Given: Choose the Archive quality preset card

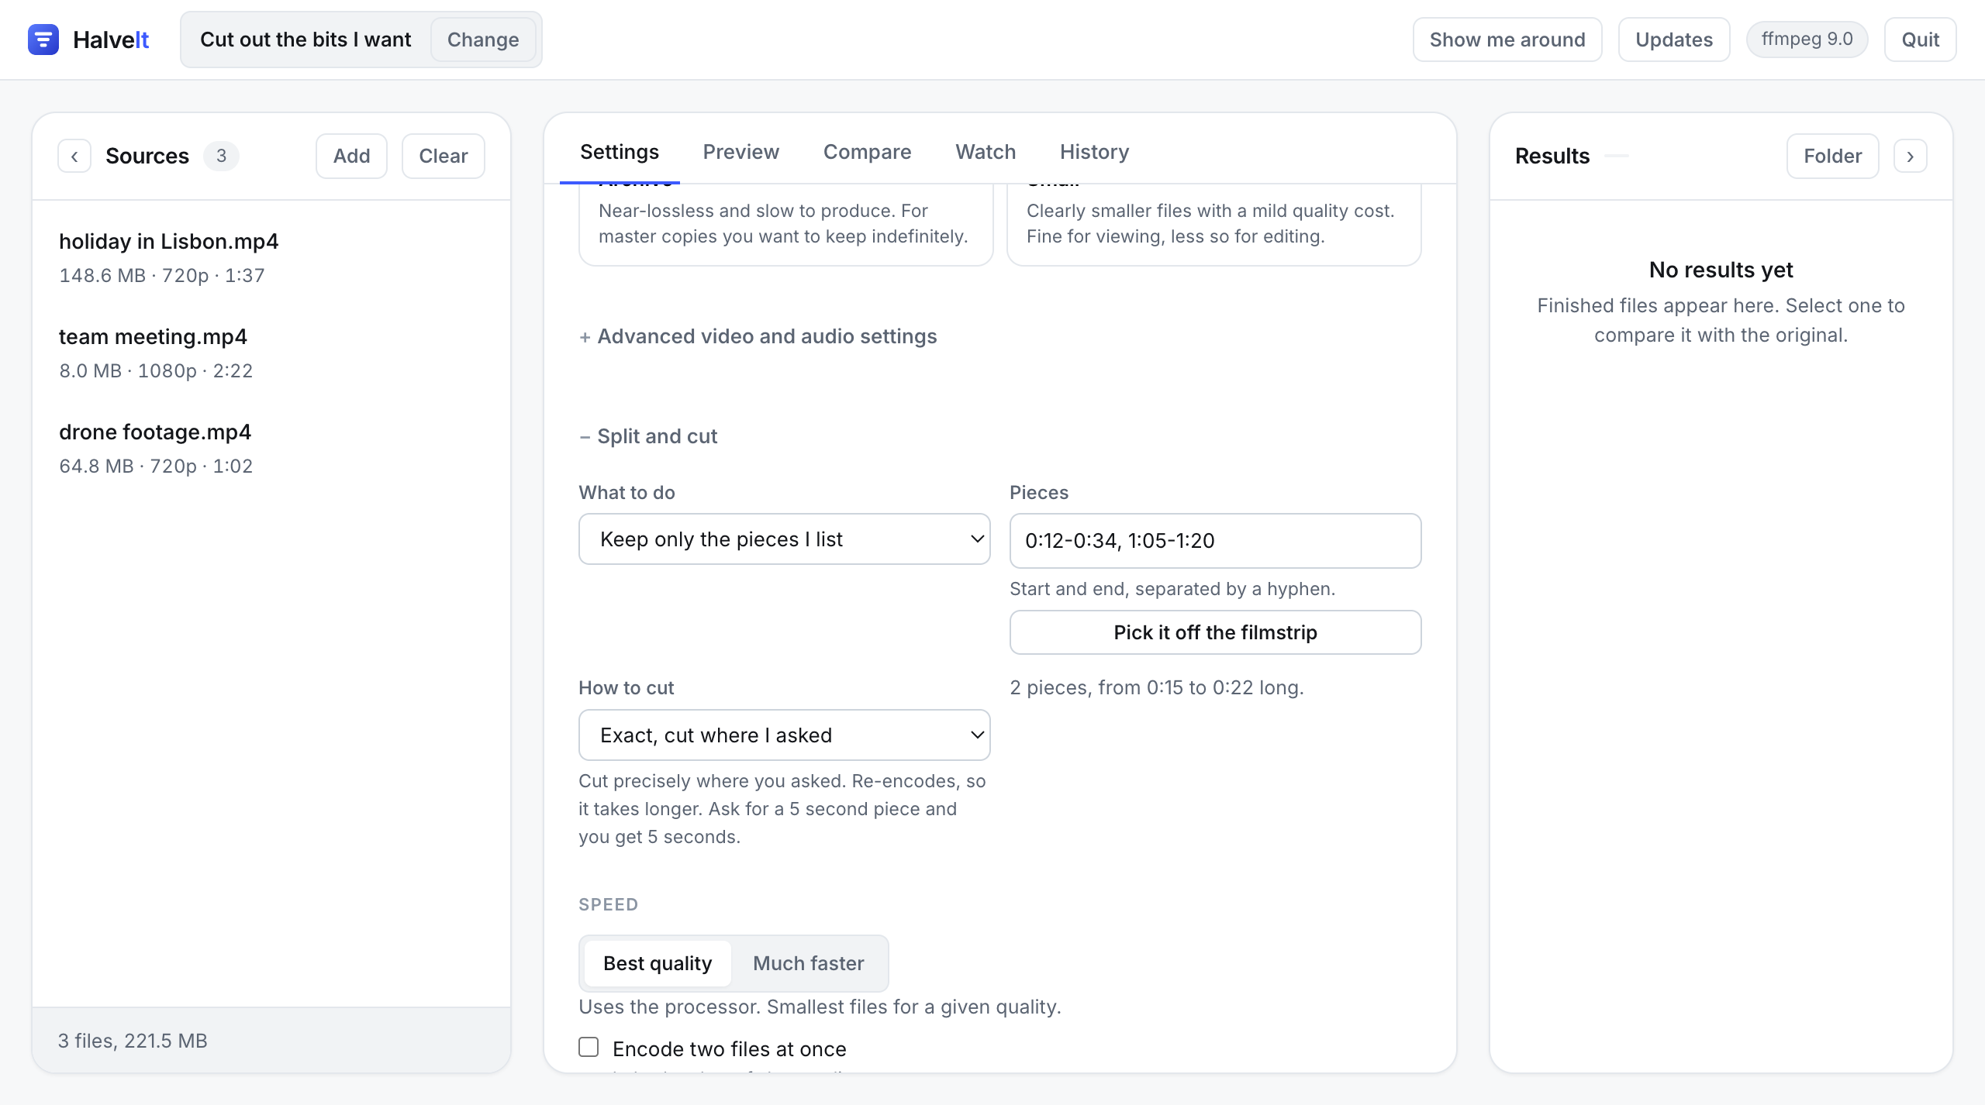Looking at the screenshot, I should (x=785, y=224).
